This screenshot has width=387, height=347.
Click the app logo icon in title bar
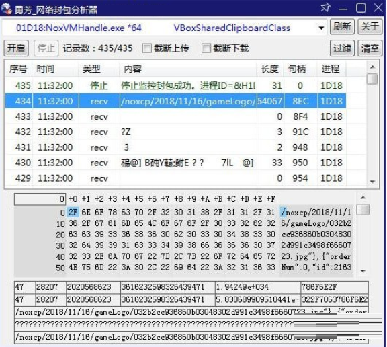pyautogui.click(x=7, y=9)
